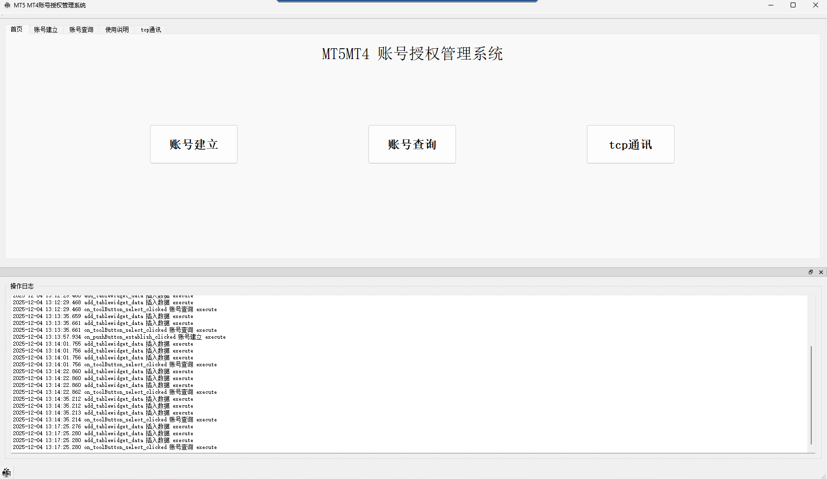The image size is (827, 479).
Task: Return to the 首页 tab
Action: click(16, 29)
